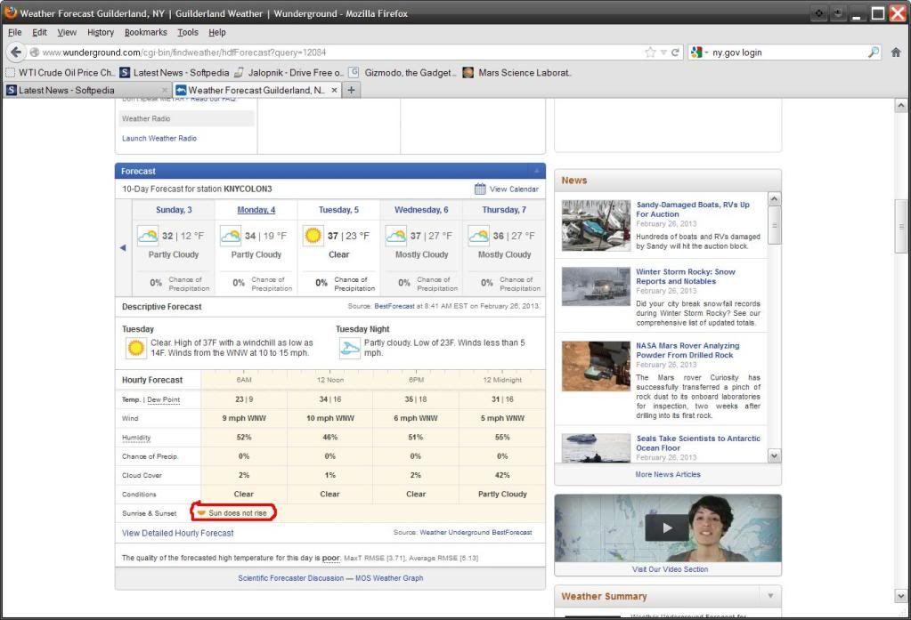Viewport: 911px width, 620px height.
Task: Click the Sandy-damaged boats news thumbnail
Action: (596, 226)
